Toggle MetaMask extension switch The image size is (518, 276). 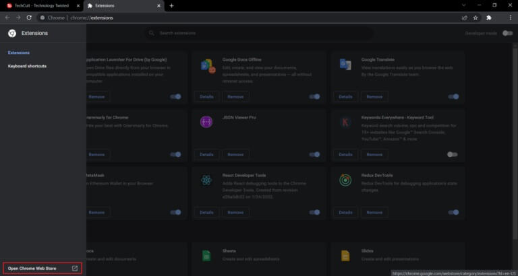pyautogui.click(x=176, y=212)
